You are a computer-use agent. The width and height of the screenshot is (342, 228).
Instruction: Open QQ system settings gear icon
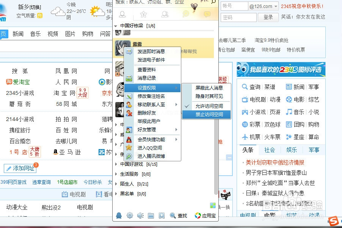point(130,215)
